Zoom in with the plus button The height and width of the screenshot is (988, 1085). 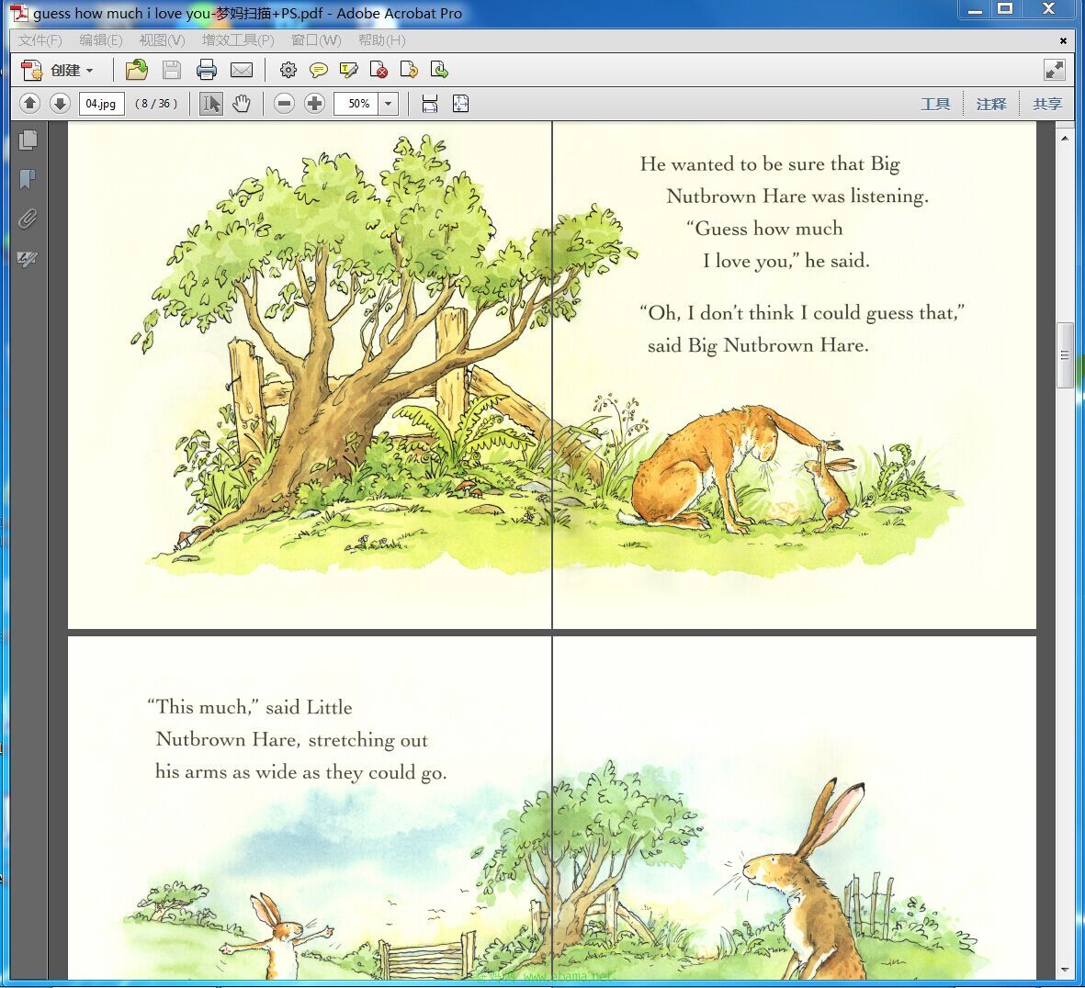[x=315, y=104]
